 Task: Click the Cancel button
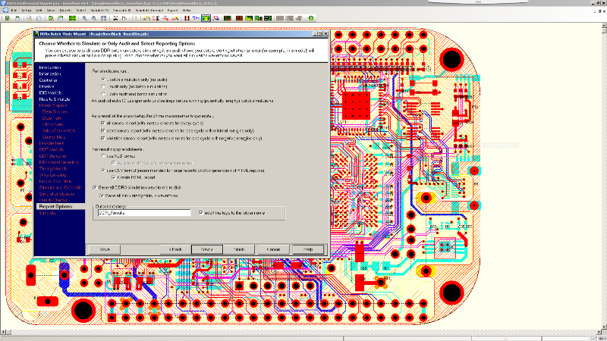(273, 249)
